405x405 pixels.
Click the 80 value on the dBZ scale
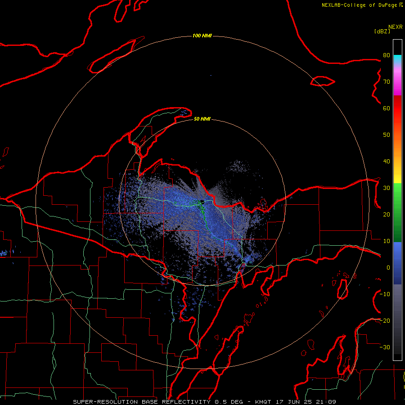[387, 55]
